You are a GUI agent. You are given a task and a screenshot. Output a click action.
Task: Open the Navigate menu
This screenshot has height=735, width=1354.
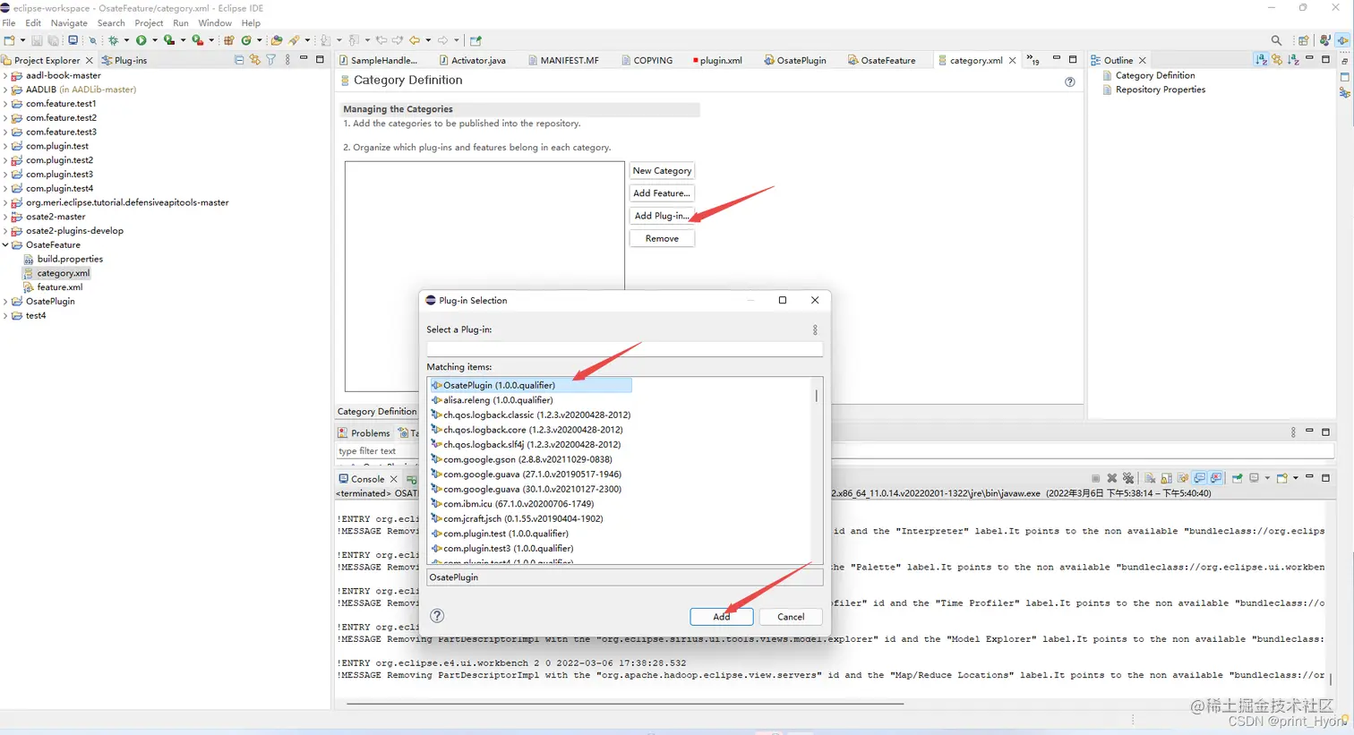pos(69,22)
